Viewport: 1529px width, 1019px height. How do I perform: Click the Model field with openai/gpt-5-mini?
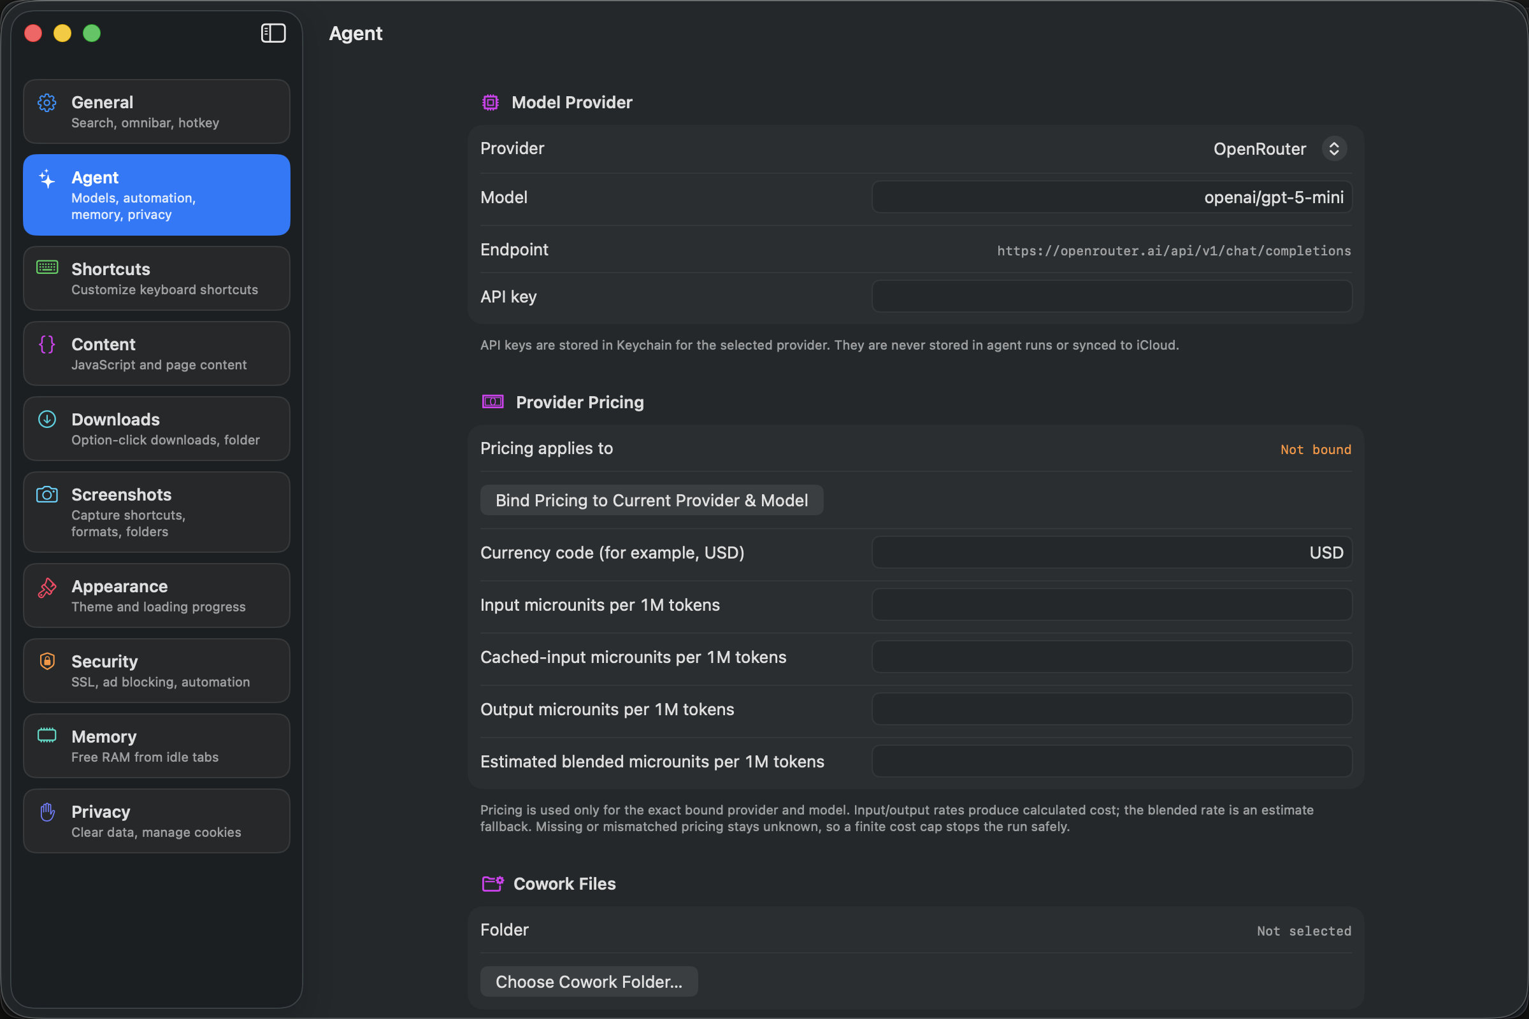(x=1112, y=197)
